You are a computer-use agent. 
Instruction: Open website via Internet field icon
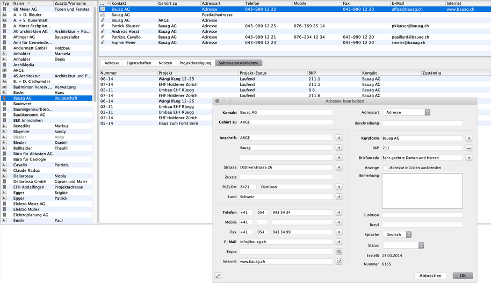339,261
